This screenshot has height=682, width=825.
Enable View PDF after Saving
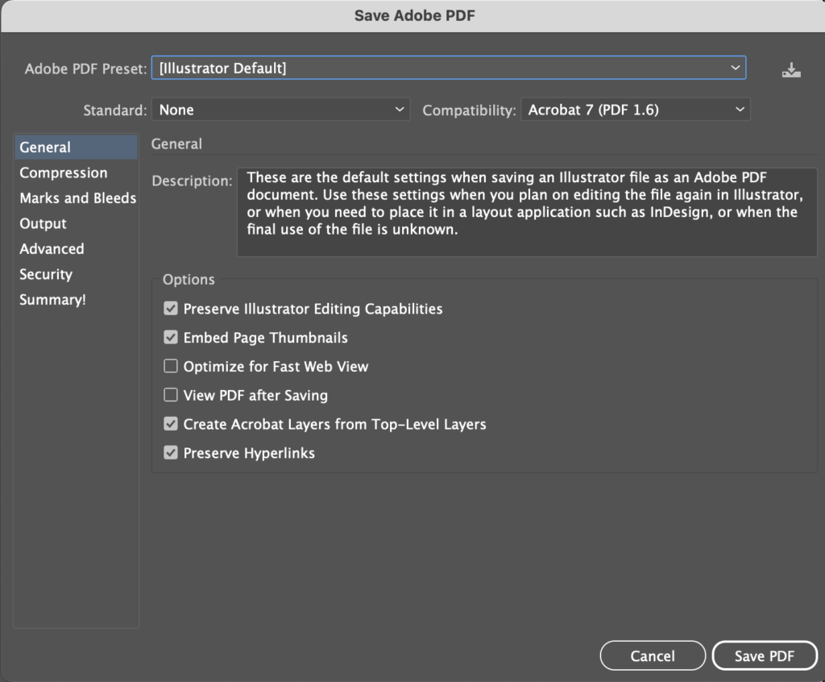(x=171, y=395)
